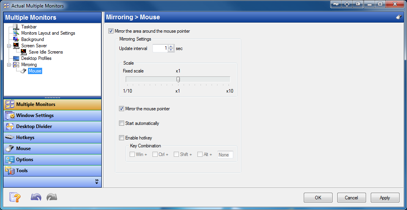The image size is (407, 210).
Task: Click the Desktop Profiles tree icon
Action: [x=16, y=58]
